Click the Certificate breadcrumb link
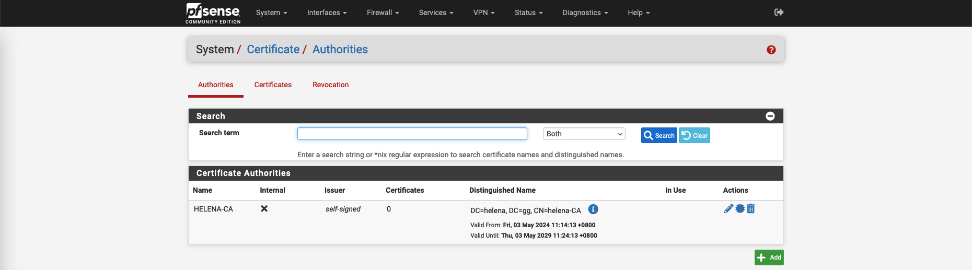 [x=273, y=50]
